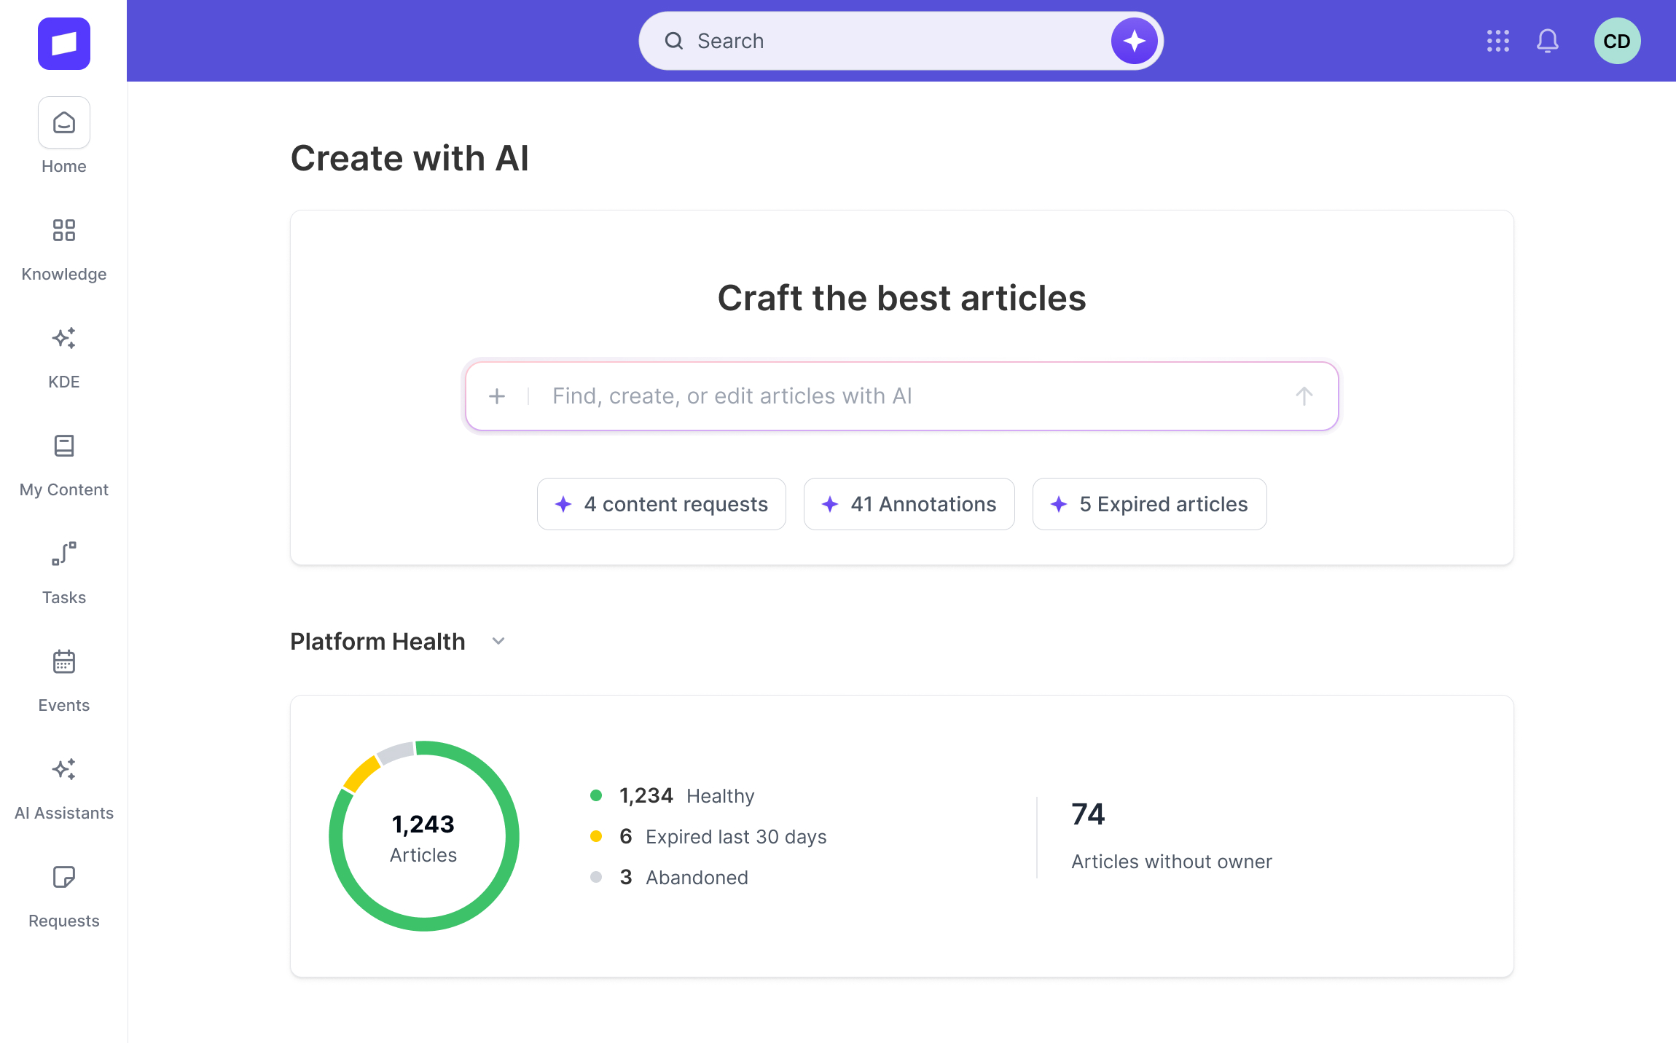This screenshot has width=1676, height=1043.
Task: Click the AI sparkle search button
Action: [x=1134, y=41]
